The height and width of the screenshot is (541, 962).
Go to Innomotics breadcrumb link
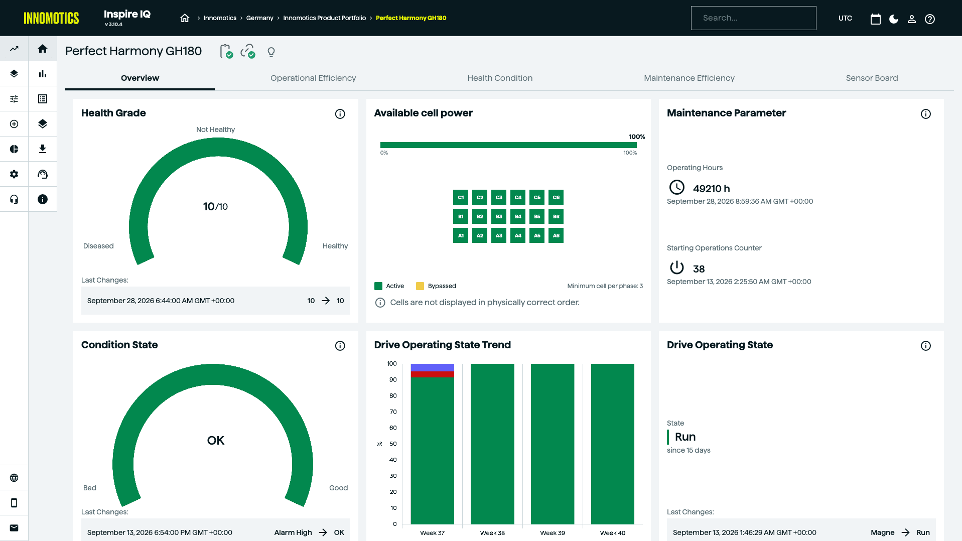click(x=220, y=18)
